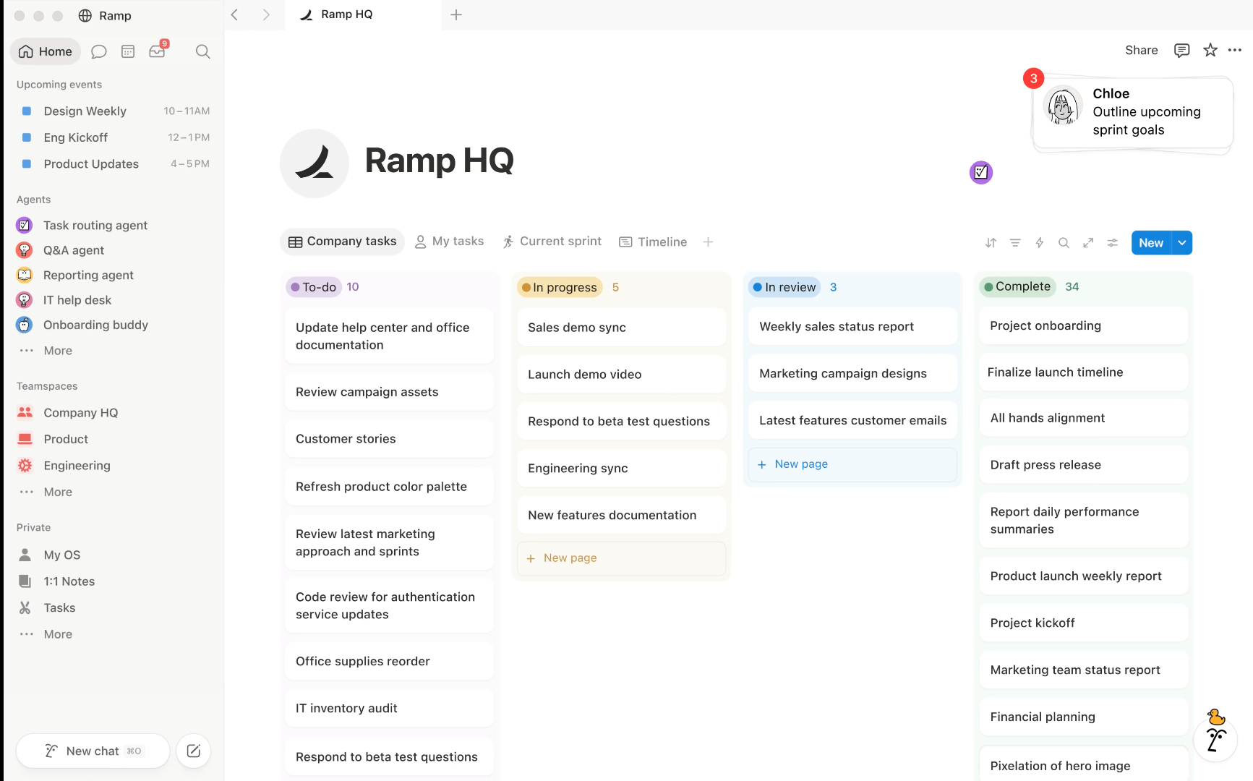
Task: Open the Q&A agent
Action: click(x=60, y=250)
